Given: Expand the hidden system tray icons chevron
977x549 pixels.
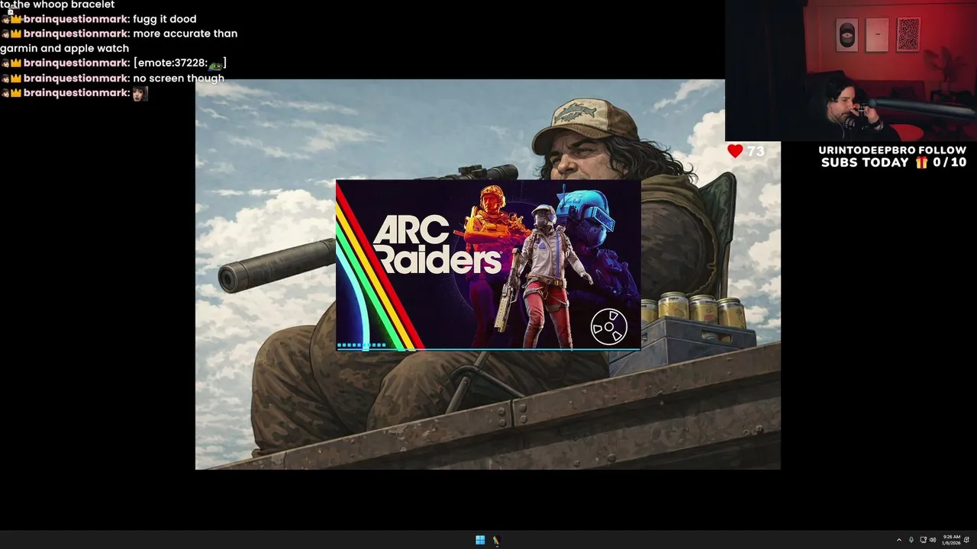Looking at the screenshot, I should pyautogui.click(x=898, y=540).
